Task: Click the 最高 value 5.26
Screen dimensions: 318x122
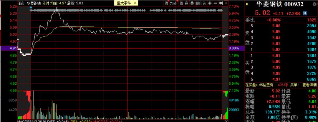Action: coord(312,96)
